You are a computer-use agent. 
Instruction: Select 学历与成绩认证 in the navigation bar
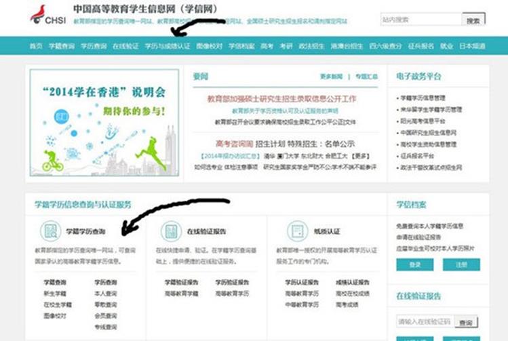167,46
